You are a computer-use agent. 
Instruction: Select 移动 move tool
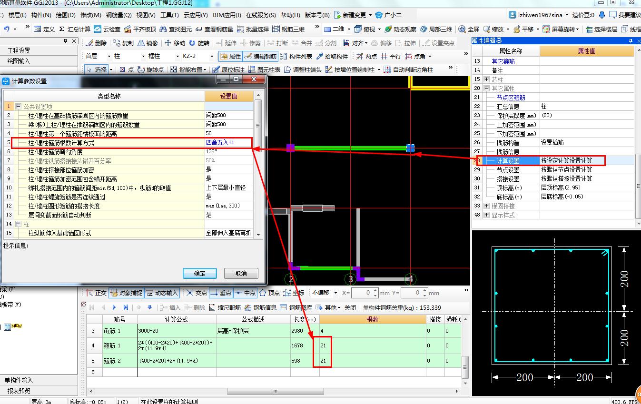[175, 43]
